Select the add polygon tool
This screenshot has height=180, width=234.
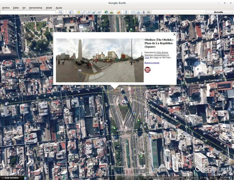pyautogui.click(x=84, y=12)
